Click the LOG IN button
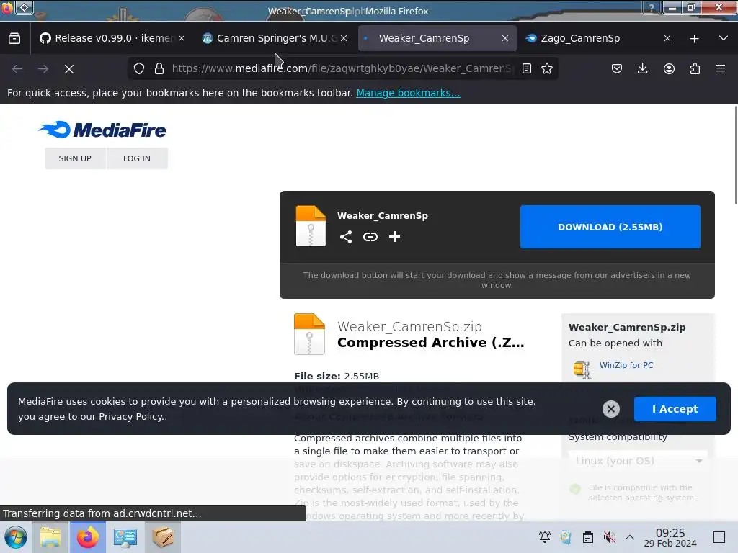 click(137, 158)
